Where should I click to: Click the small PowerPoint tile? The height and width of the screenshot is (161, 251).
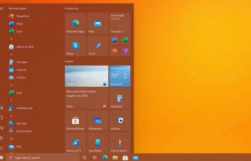[114, 51]
